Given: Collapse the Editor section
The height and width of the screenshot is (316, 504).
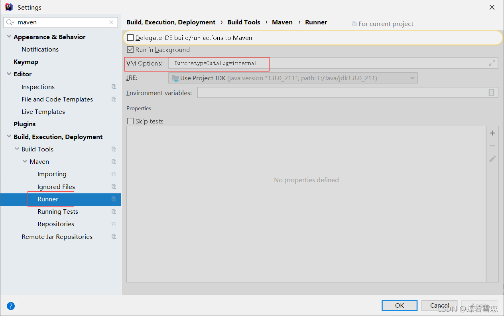Looking at the screenshot, I should pos(9,74).
